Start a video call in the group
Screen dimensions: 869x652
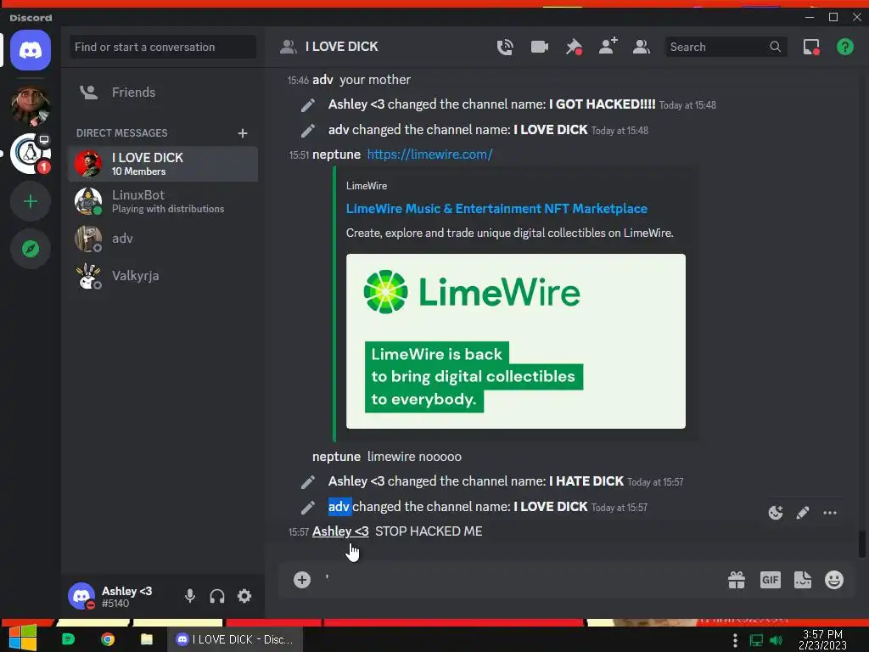tap(539, 48)
